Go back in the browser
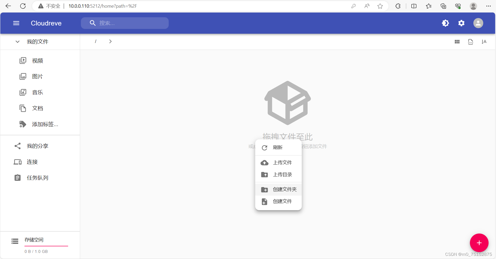496x259 pixels. pos(8,6)
